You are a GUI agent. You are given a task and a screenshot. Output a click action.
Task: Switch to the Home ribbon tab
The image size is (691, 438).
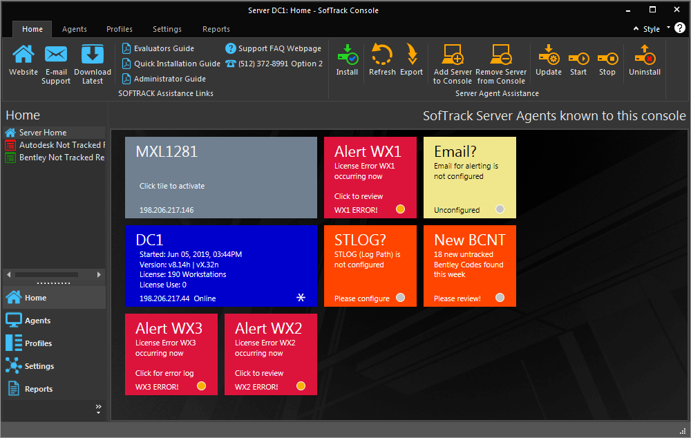point(32,29)
